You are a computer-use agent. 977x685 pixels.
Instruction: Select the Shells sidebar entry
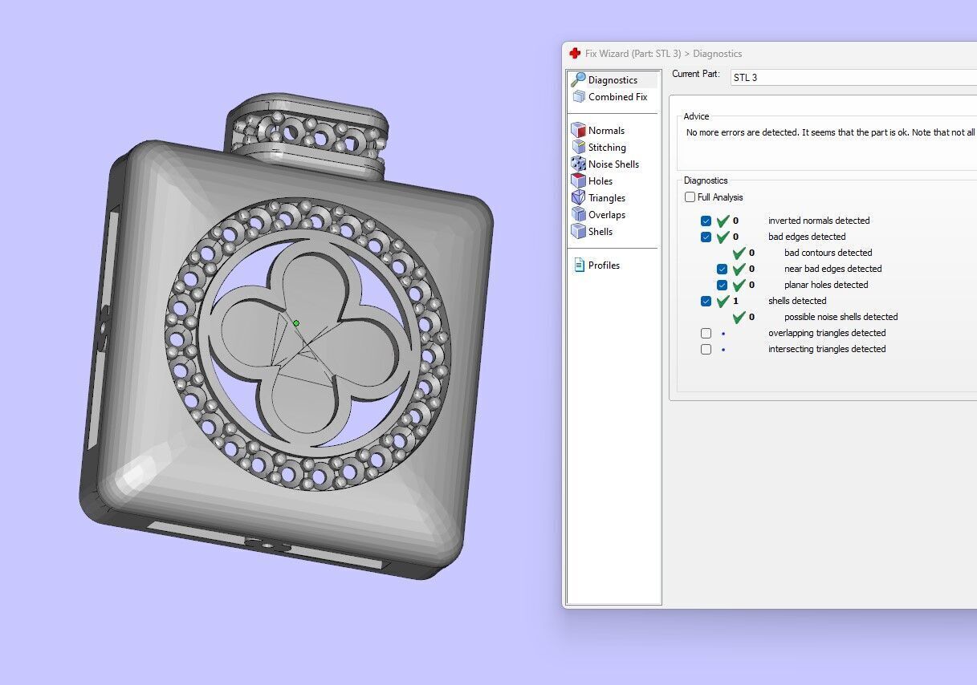(x=600, y=231)
